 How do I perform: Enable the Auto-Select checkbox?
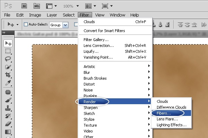(26, 24)
